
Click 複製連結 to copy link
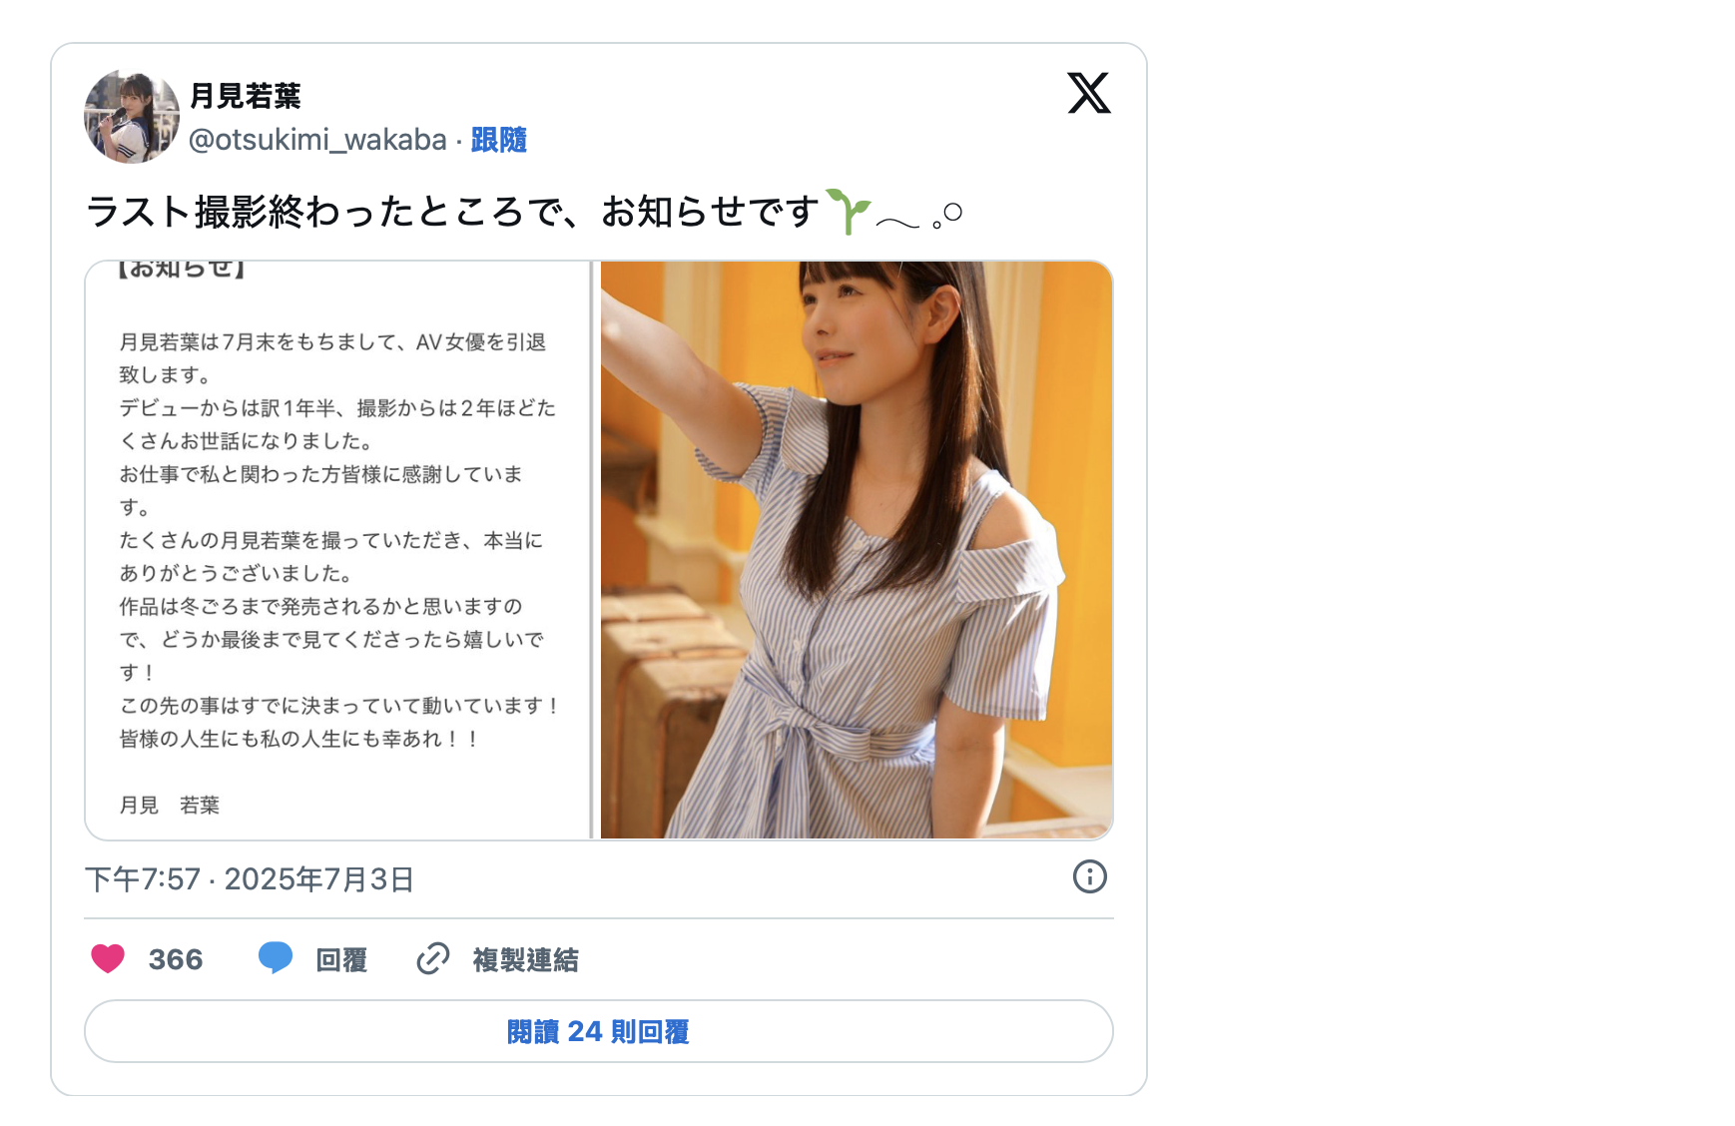pos(525,960)
